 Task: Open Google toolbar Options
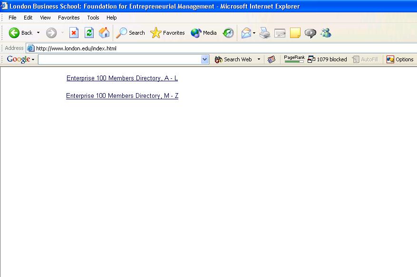pos(400,59)
